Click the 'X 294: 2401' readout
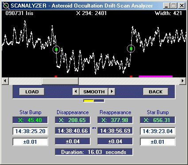This screenshot has width=188, height=165. [x=92, y=13]
